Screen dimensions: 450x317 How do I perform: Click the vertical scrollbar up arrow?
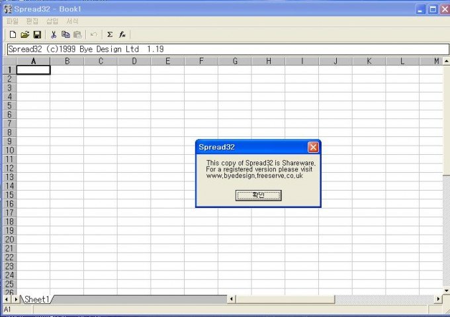tap(447, 61)
